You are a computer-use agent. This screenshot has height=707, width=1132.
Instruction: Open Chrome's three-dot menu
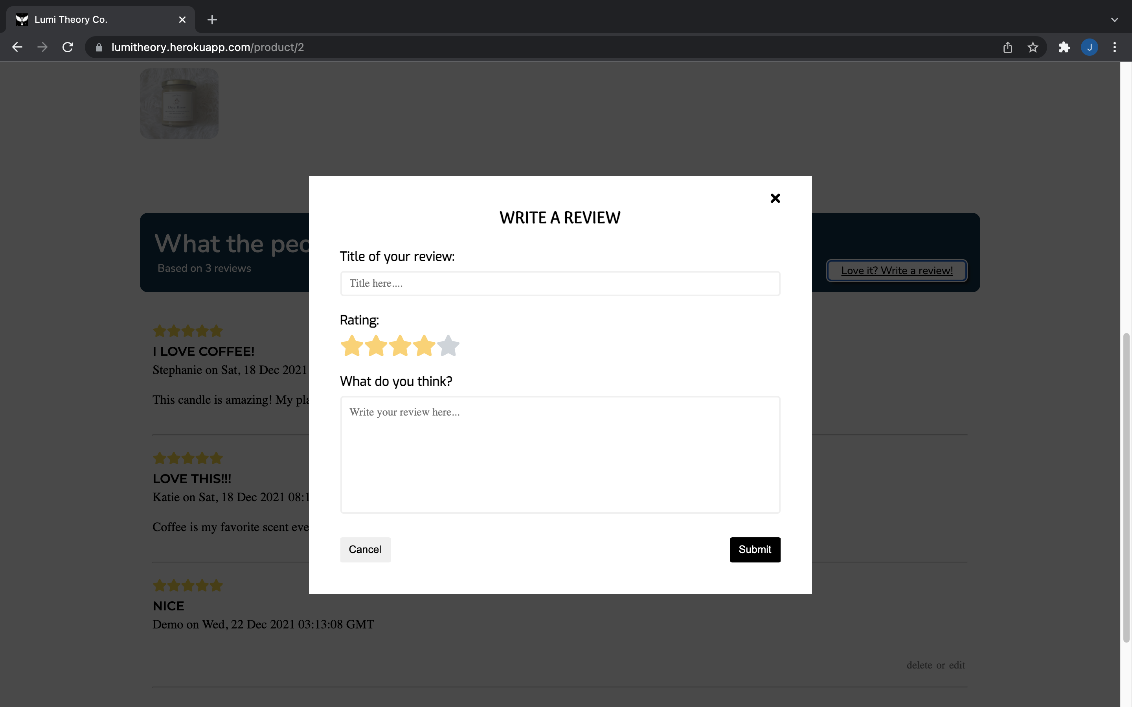(x=1114, y=47)
